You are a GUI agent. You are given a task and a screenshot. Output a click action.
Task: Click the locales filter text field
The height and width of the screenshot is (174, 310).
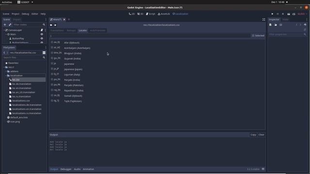coord(150,36)
